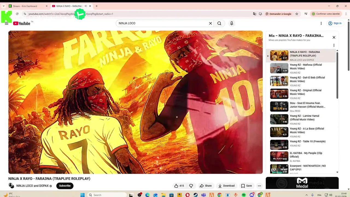Open Discord from the taskbar
350x197 pixels.
point(252,195)
